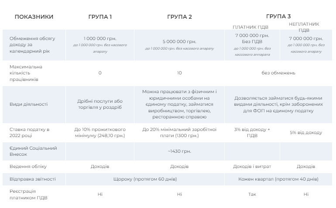Click the ПЛАТНИК ПДВ subheading
This screenshot has height=208, width=336.
250,27
